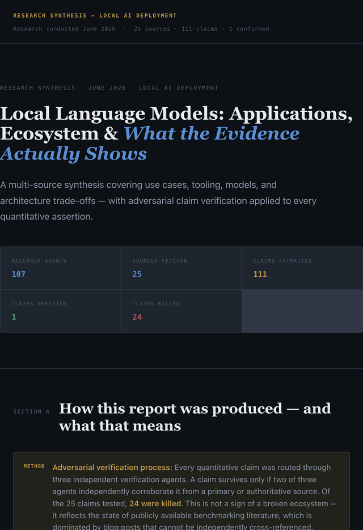Click the main heading 'Local Language Models: Applications,'
Viewport: 363px width, 530px height.
point(176,113)
